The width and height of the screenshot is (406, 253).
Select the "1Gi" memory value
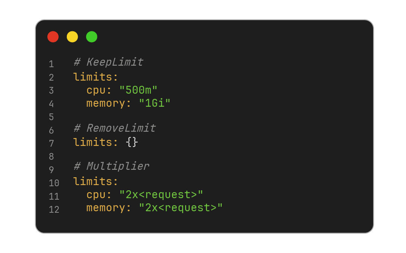(x=154, y=103)
